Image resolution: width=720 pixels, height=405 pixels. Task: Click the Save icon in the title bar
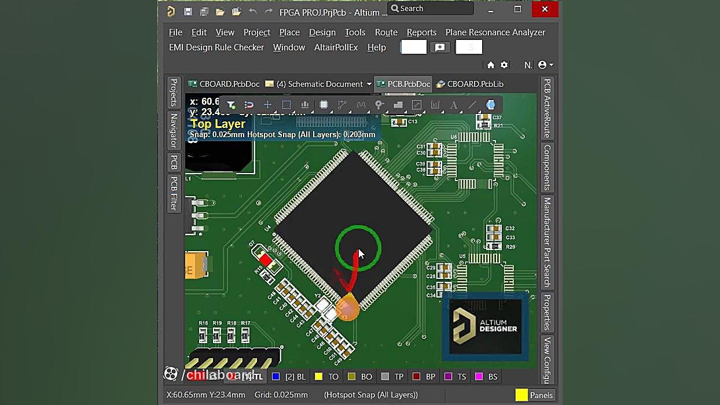tap(188, 12)
